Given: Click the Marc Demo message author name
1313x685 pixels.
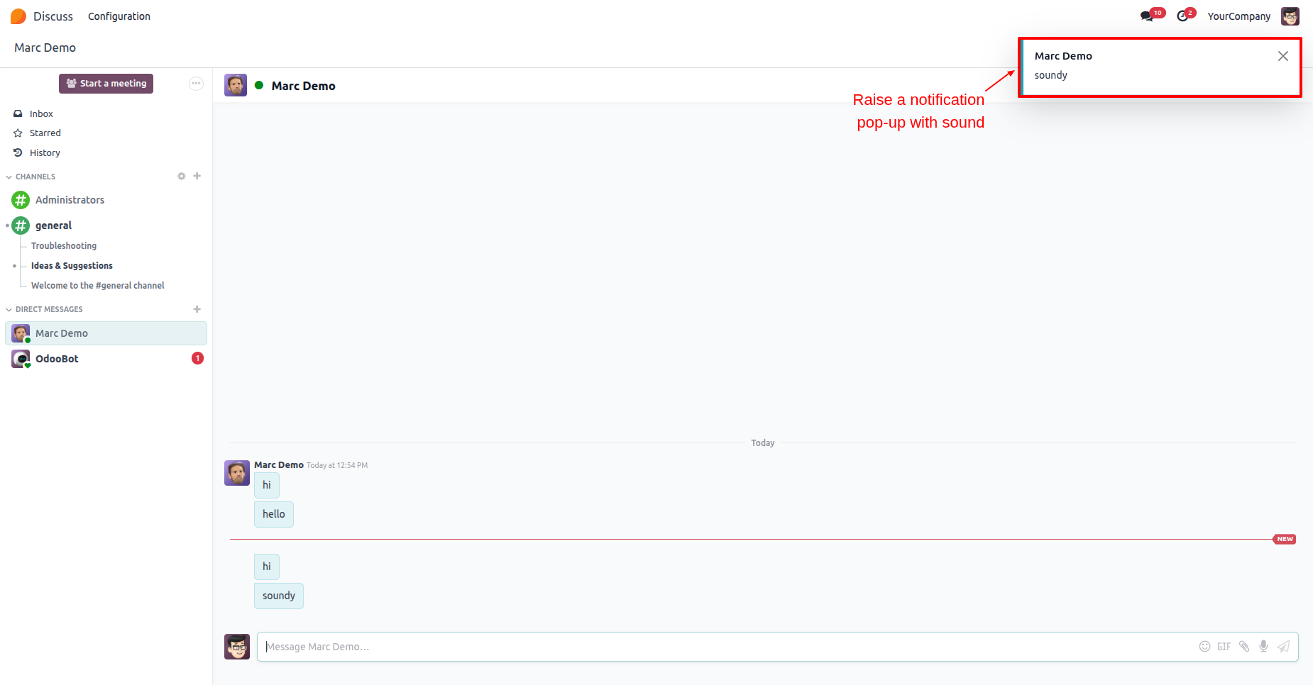Looking at the screenshot, I should click(279, 465).
